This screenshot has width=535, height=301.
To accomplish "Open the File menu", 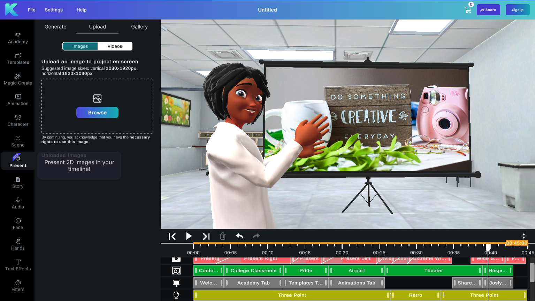I will pyautogui.click(x=31, y=10).
